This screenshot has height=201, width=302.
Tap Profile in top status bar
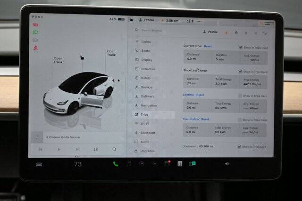click(x=147, y=20)
